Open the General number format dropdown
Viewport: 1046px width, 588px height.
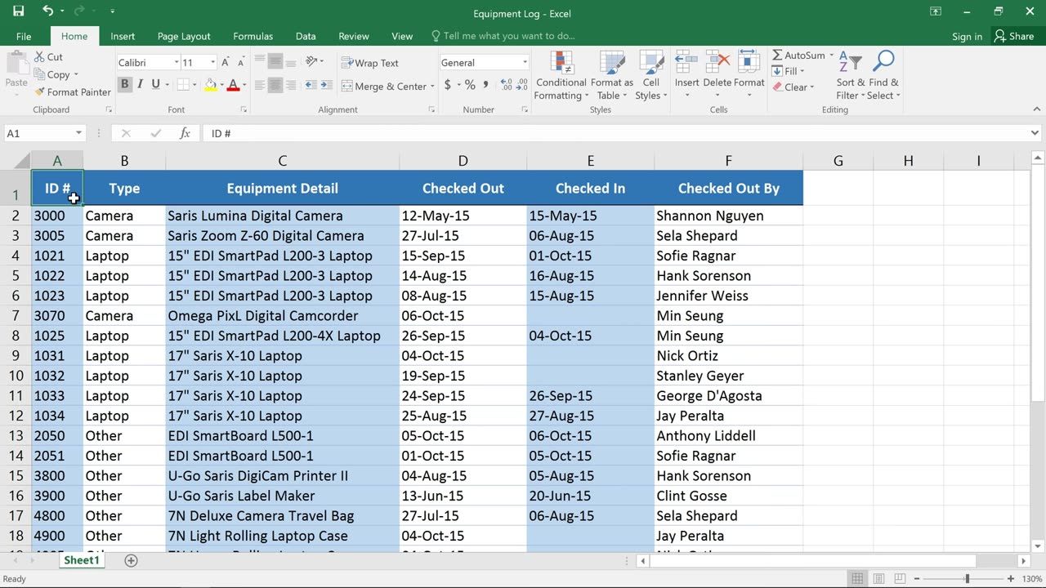(x=525, y=63)
